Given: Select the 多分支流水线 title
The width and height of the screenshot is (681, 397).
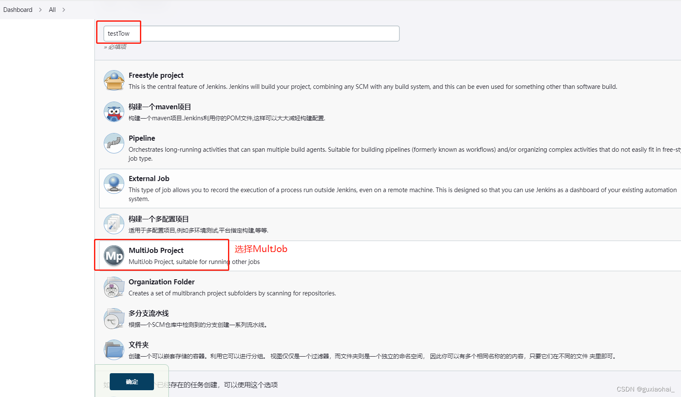Looking at the screenshot, I should pos(149,313).
